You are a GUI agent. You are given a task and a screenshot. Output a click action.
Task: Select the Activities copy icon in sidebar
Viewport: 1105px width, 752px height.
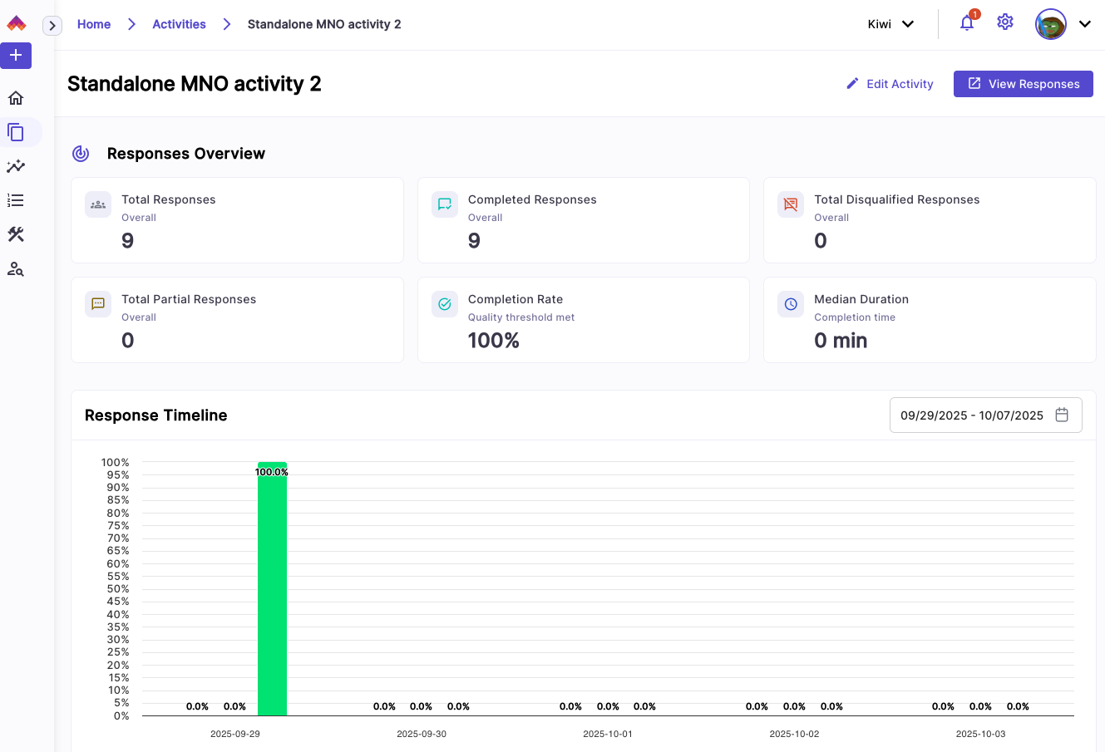[16, 132]
